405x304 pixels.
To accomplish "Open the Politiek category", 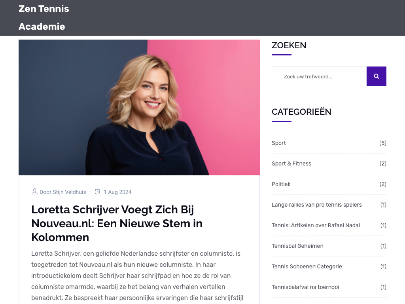I will [281, 184].
